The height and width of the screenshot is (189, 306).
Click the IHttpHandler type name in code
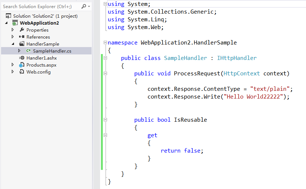(237, 58)
